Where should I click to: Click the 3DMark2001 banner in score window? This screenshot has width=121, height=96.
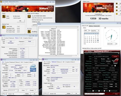[x=98, y=7]
